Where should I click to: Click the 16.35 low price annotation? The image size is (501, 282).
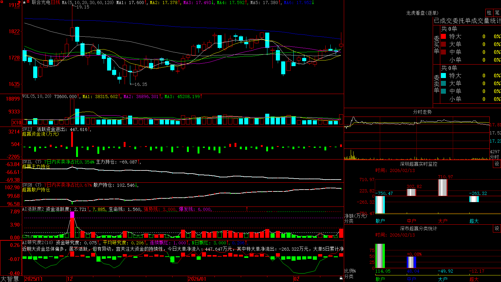141,84
